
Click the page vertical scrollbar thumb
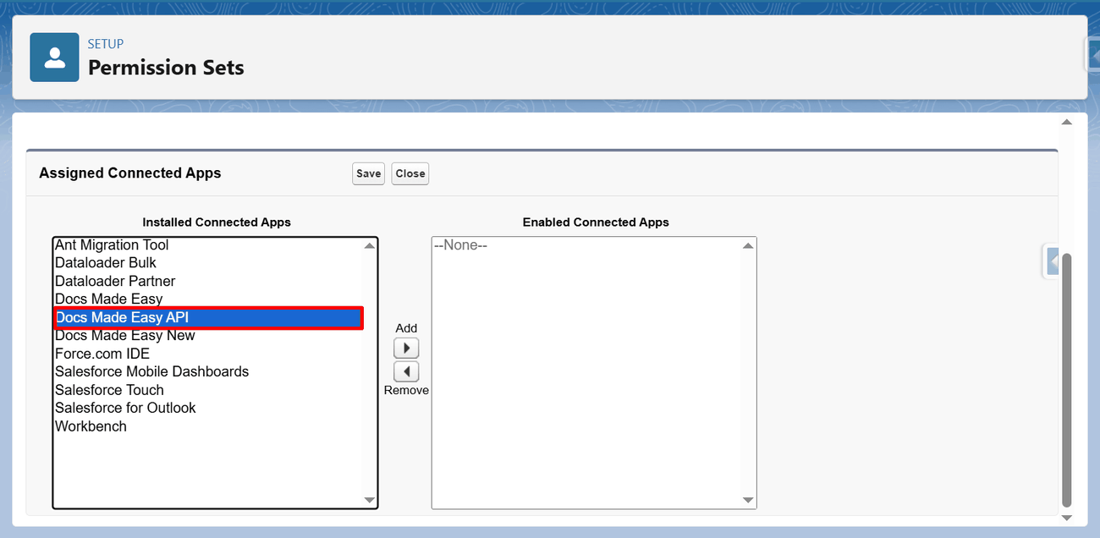pyautogui.click(x=1067, y=380)
